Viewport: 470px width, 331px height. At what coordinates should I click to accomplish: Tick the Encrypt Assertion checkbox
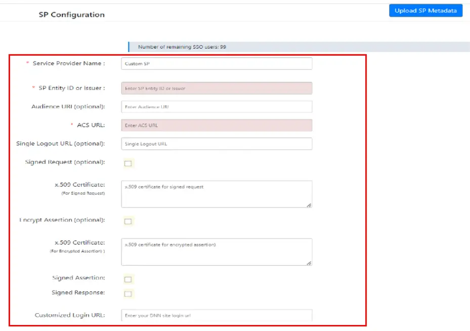tap(128, 221)
